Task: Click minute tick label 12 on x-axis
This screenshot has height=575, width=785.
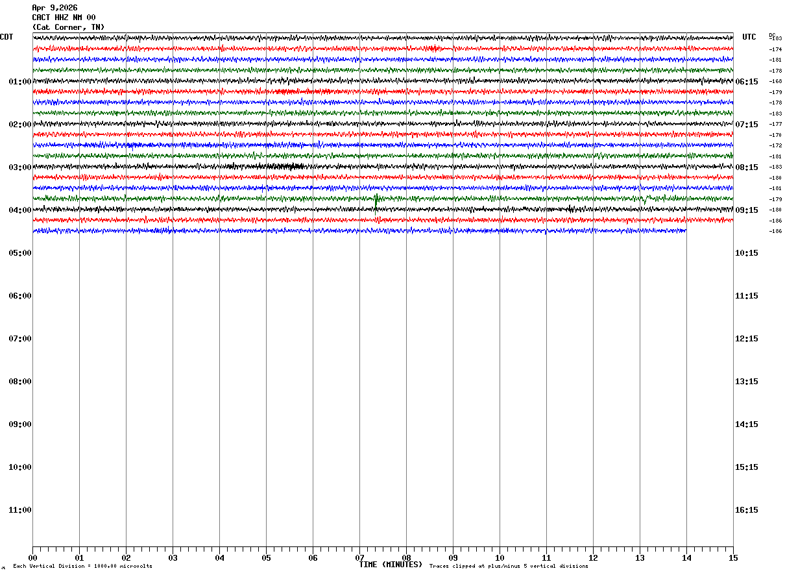Action: point(593,557)
